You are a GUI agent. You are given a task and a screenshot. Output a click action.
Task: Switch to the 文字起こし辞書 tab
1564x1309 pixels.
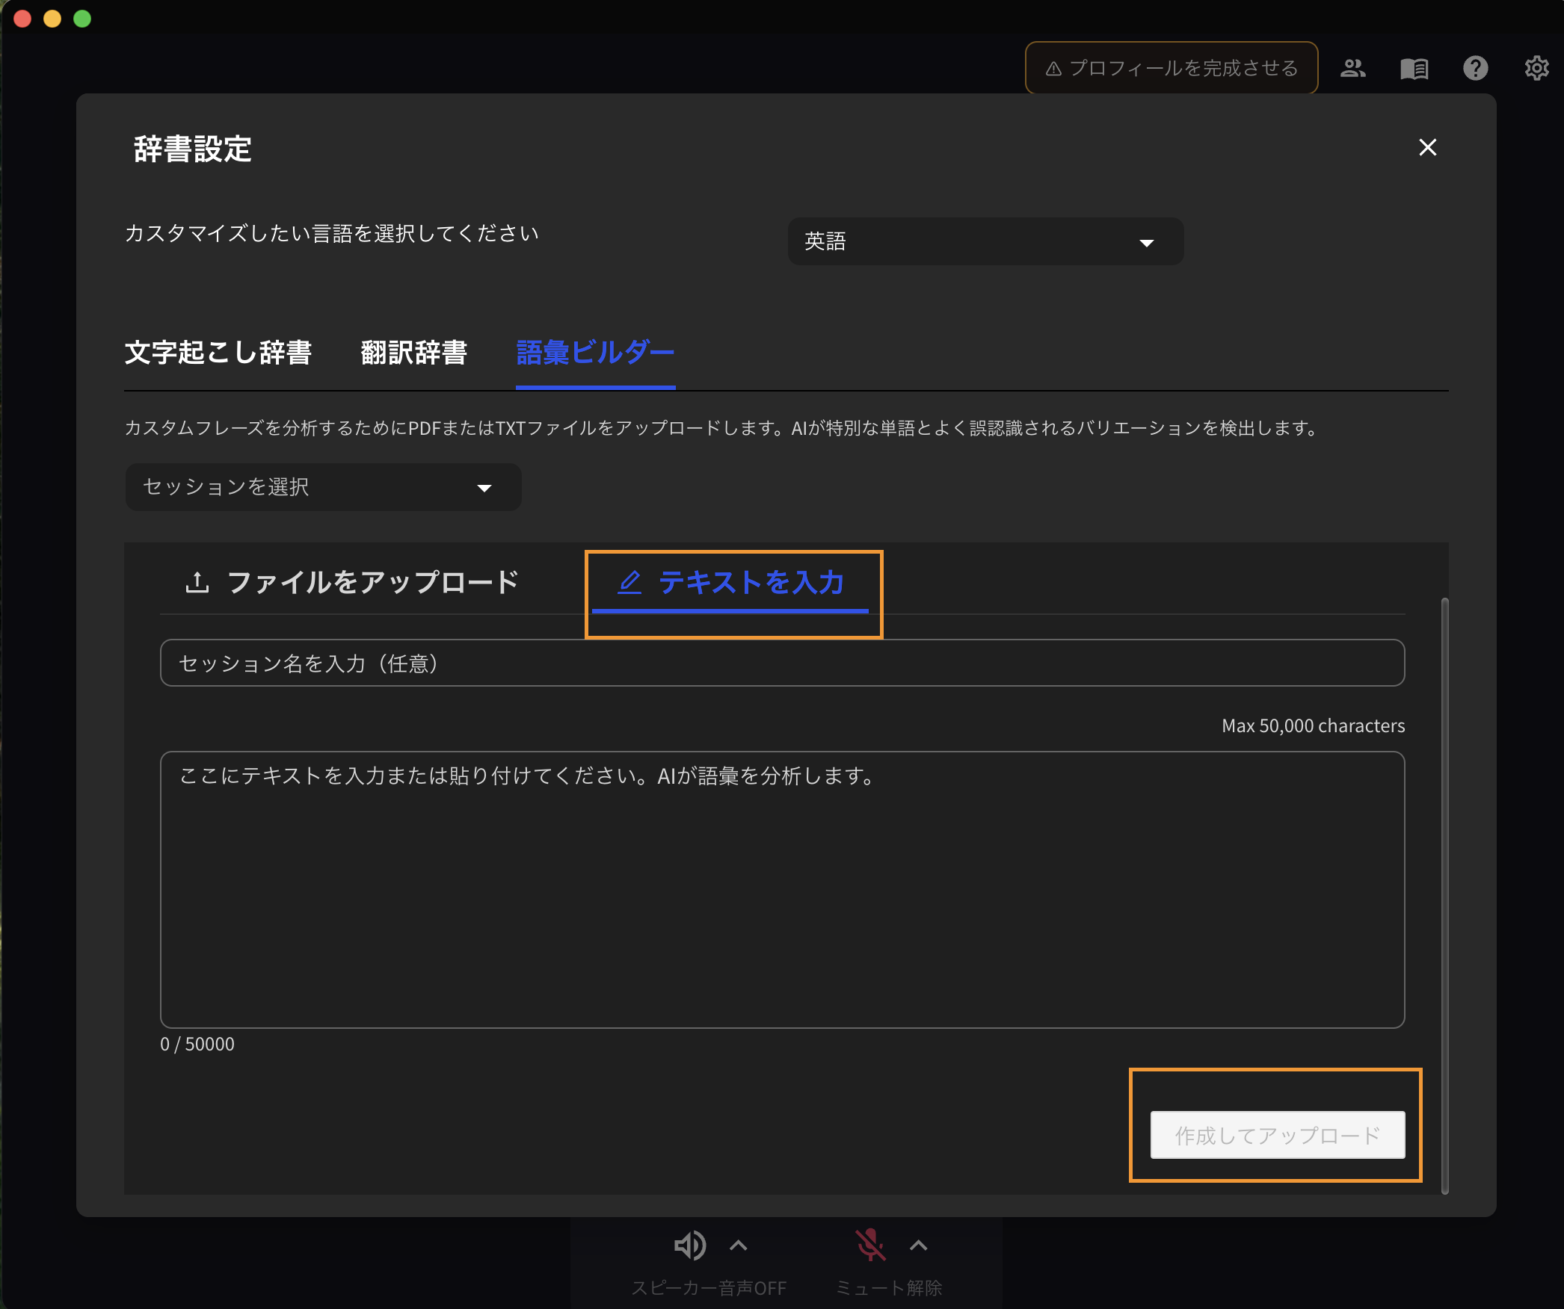tap(219, 353)
